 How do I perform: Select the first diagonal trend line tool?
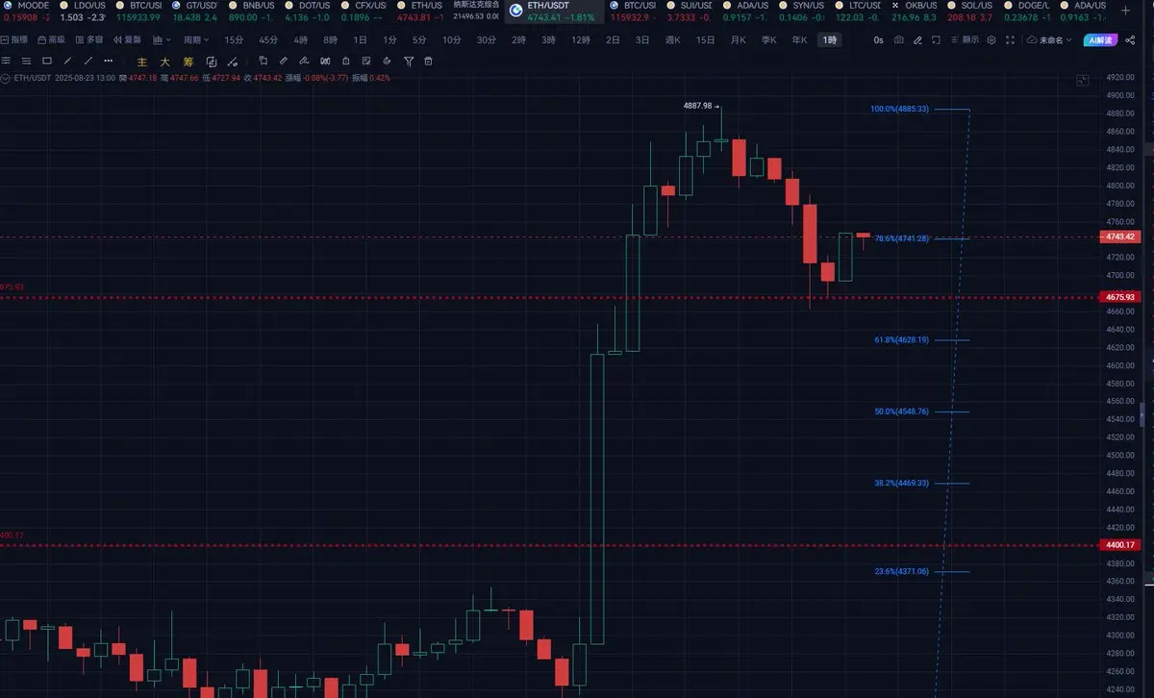67,62
